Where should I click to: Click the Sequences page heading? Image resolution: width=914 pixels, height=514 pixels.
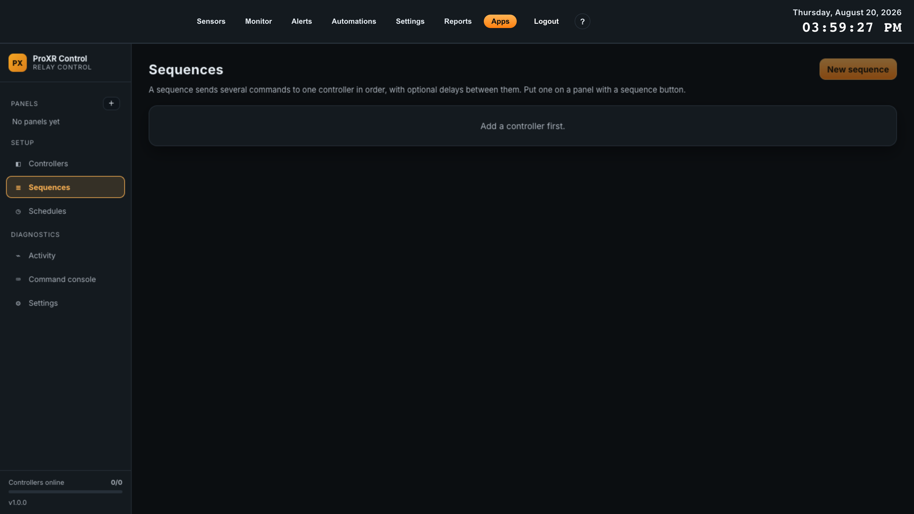[186, 69]
